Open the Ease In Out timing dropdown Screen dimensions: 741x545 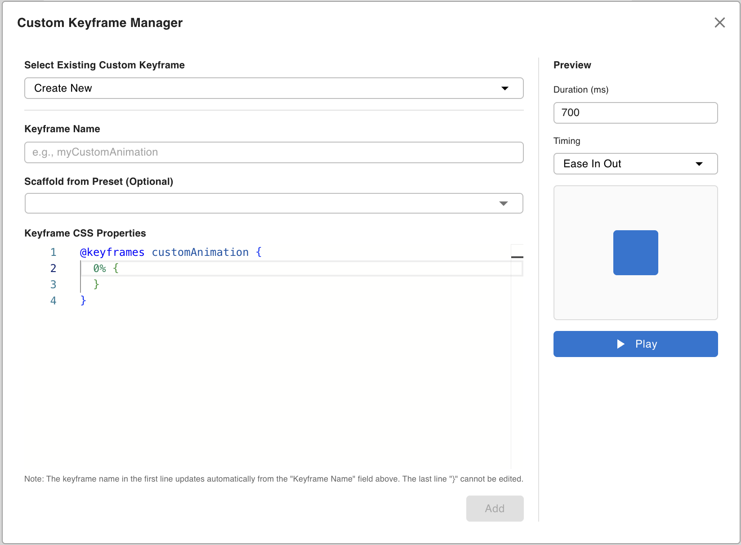pos(635,164)
